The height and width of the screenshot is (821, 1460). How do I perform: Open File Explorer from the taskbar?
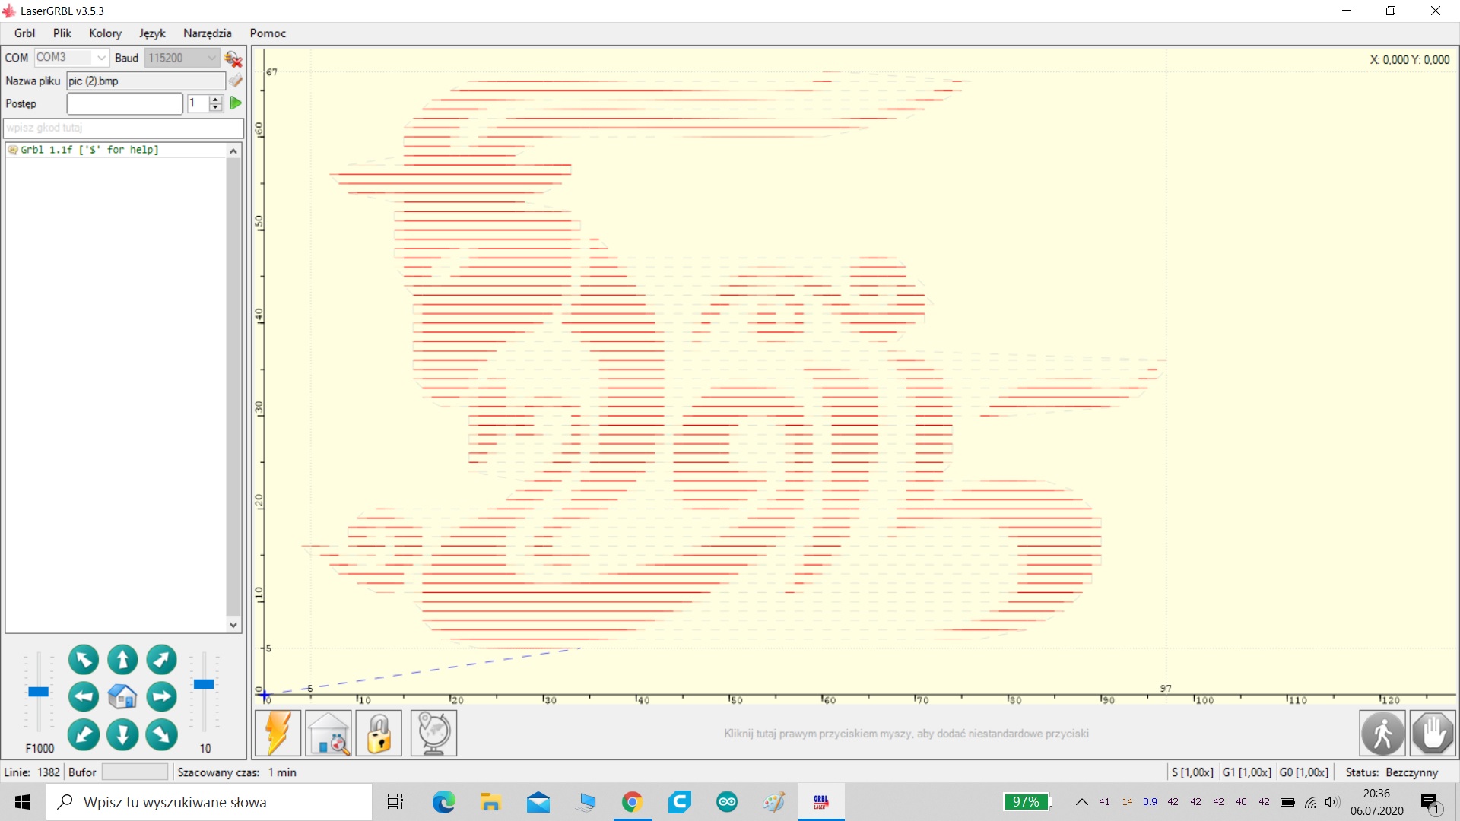click(490, 802)
